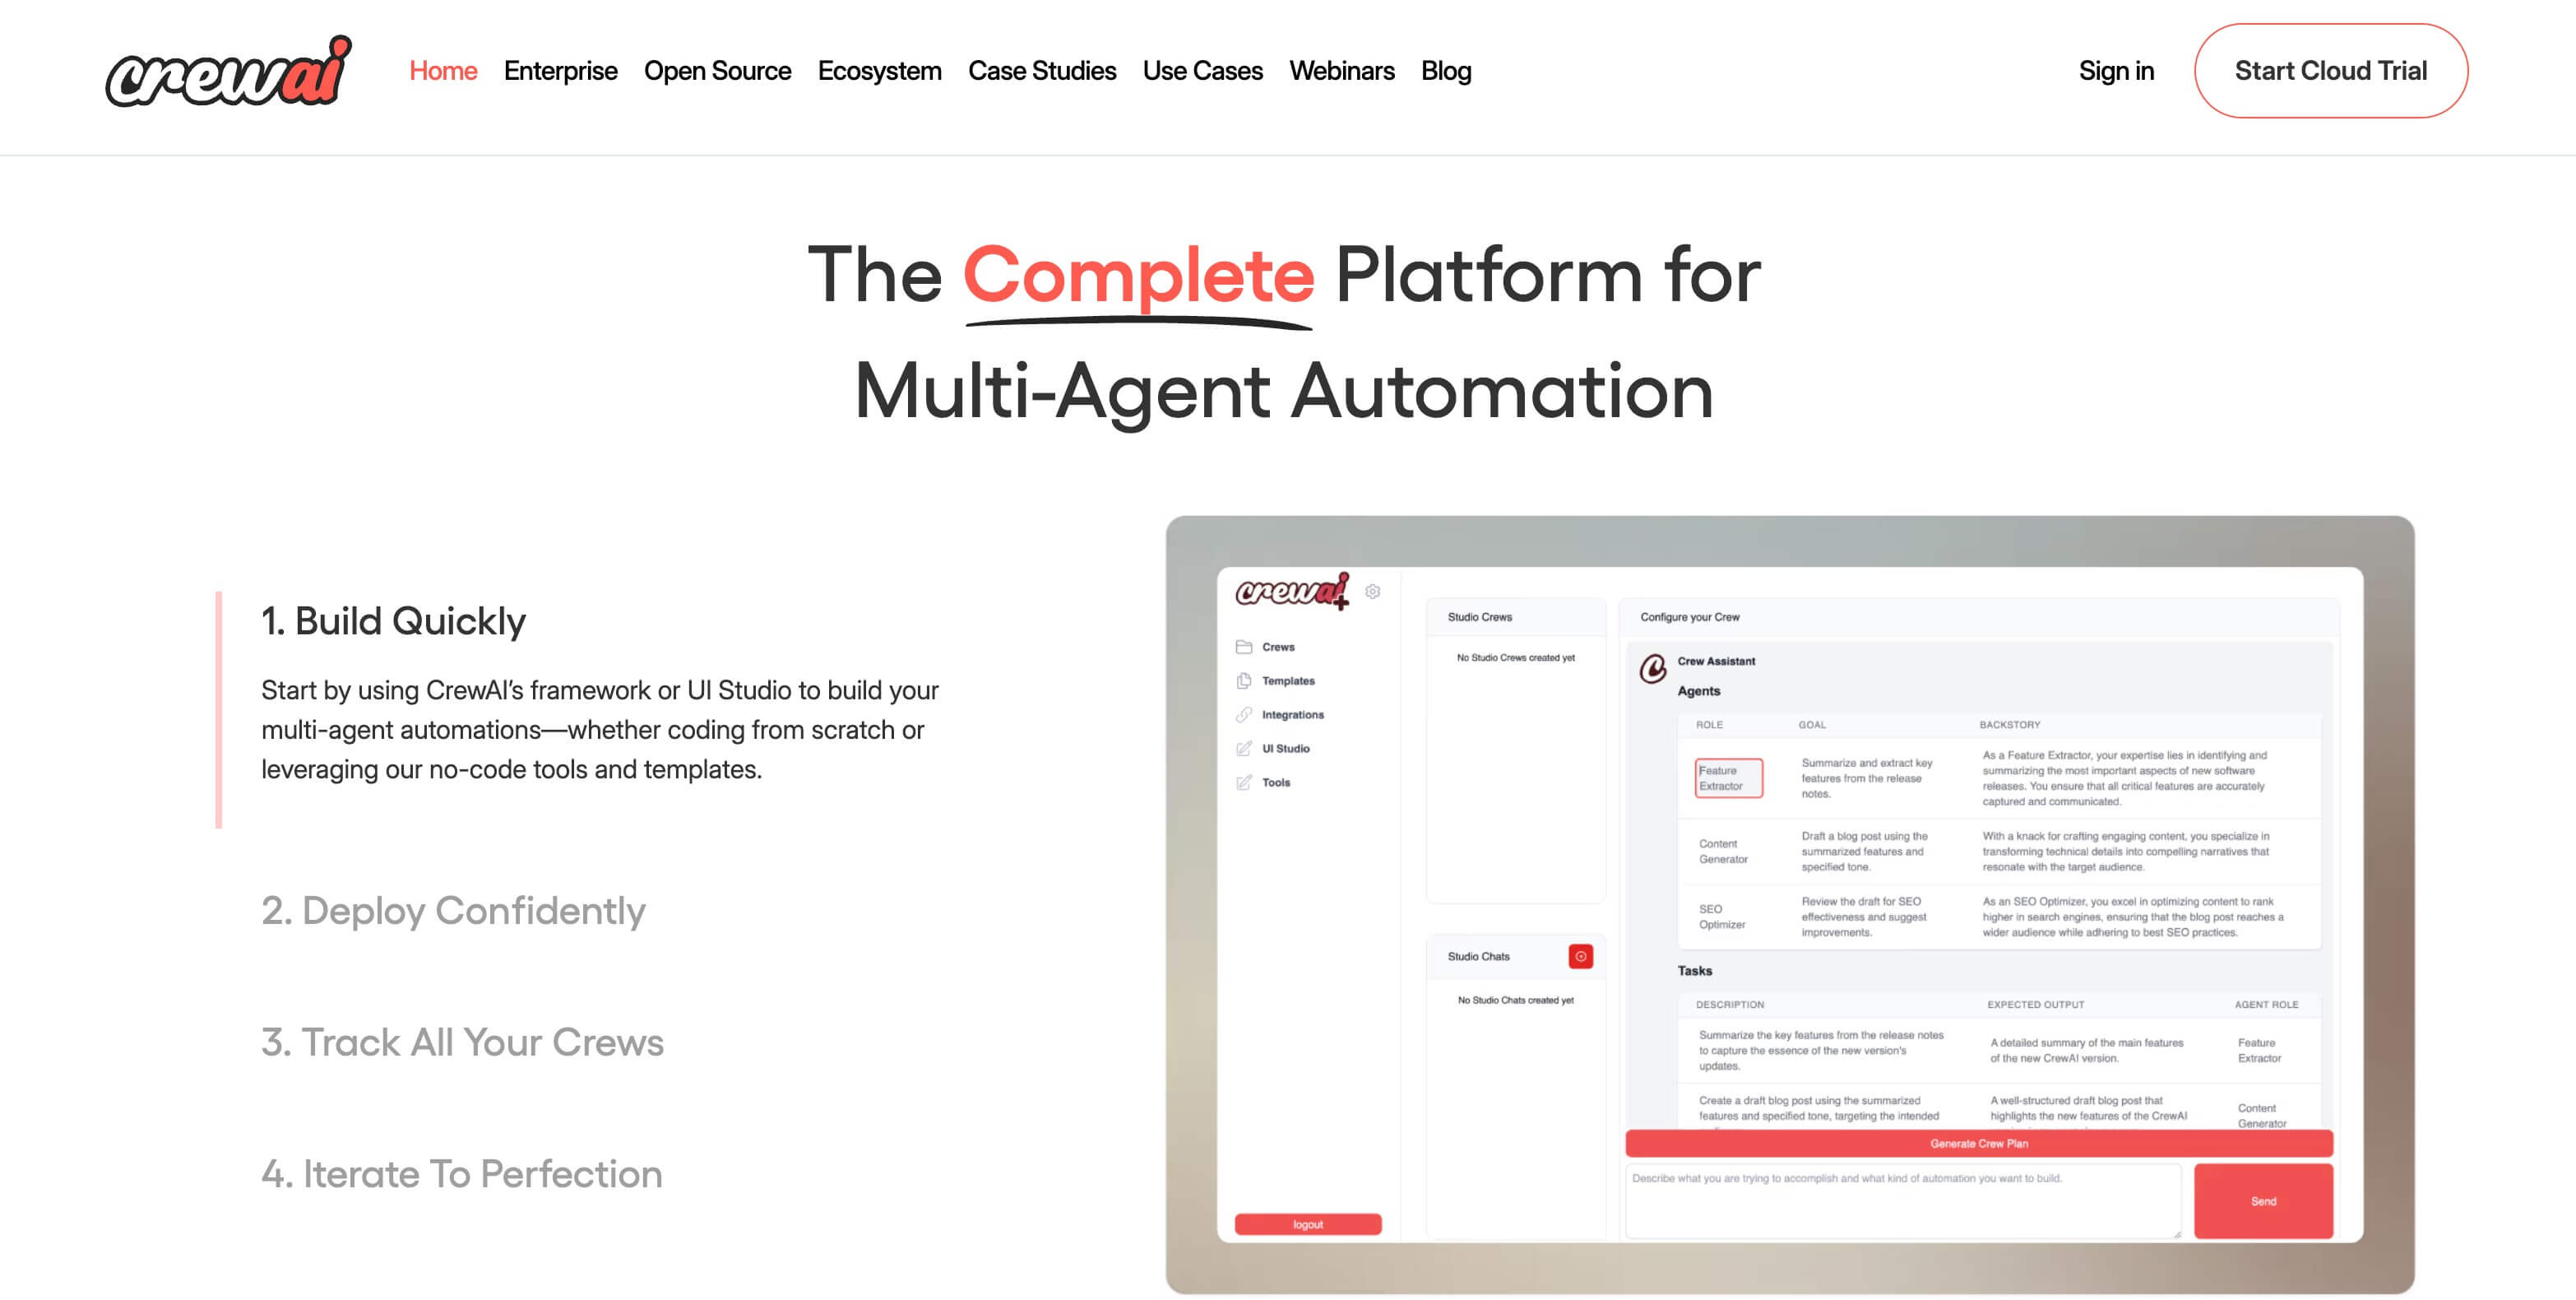2576x1300 pixels.
Task: Click the settings gear beside the CrewAI+ logo
Action: pyautogui.click(x=1373, y=591)
